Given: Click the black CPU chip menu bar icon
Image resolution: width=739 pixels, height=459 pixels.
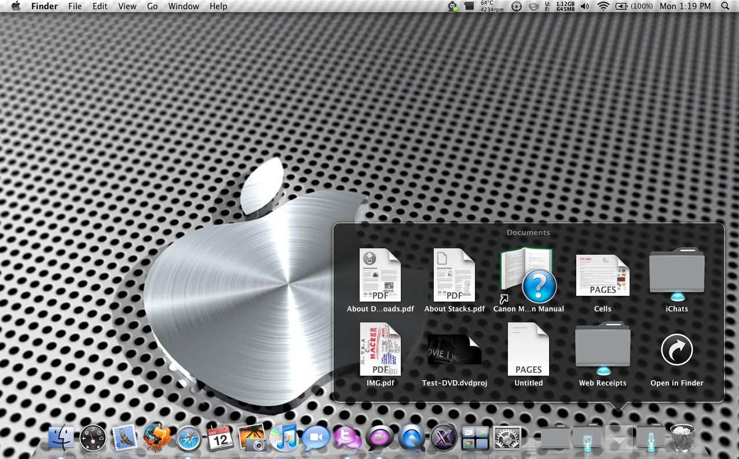Looking at the screenshot, I should (470, 6).
